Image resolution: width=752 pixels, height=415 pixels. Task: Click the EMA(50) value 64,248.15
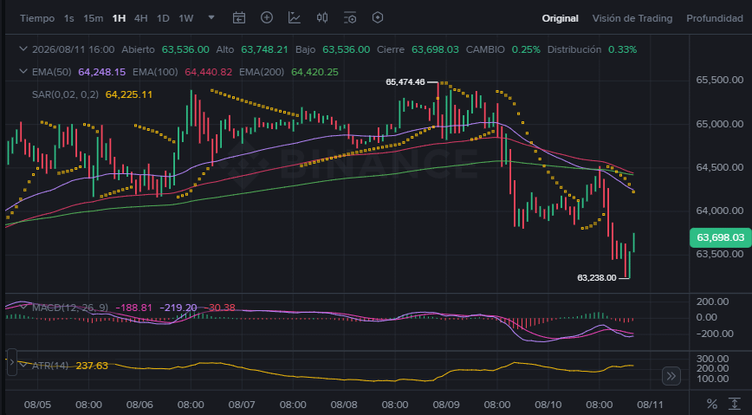click(101, 72)
